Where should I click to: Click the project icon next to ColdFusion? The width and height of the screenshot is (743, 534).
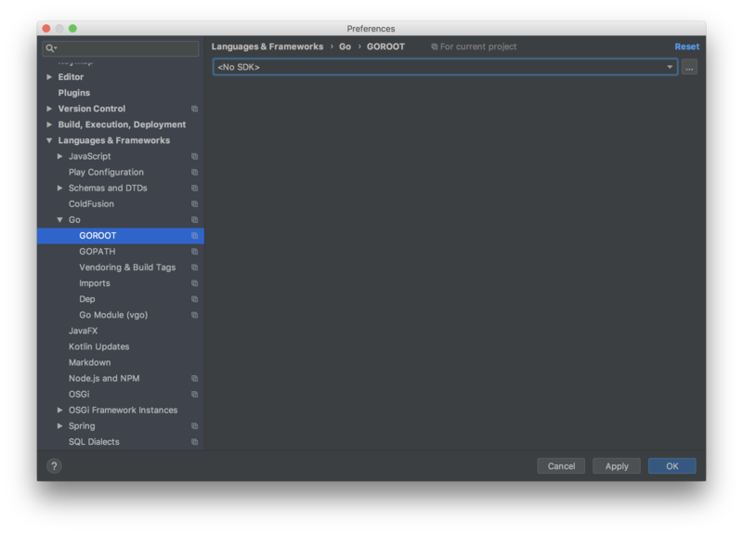point(194,204)
